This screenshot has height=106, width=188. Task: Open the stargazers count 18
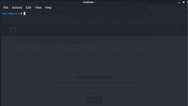point(153,43)
